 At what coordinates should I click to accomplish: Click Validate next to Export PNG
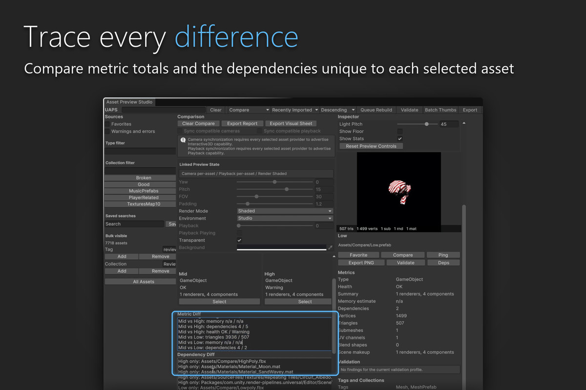pyautogui.click(x=405, y=263)
